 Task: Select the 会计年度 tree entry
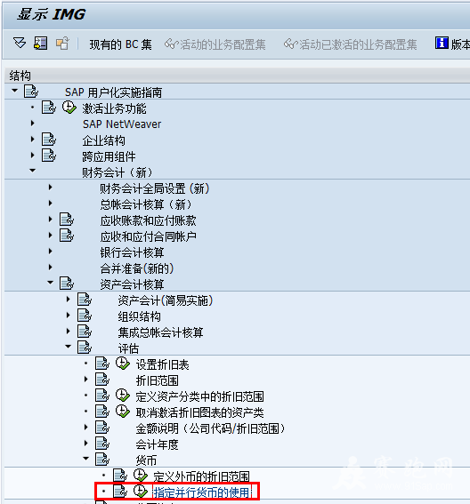pos(157,444)
